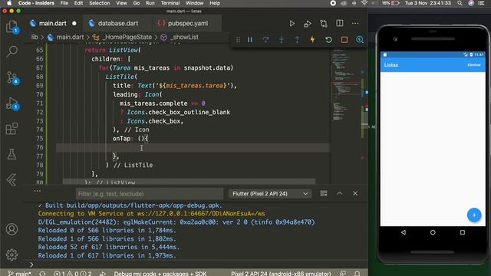Viewport: 491px width, 276px height.
Task: Tap Eliminar in emulator app bar
Action: (474, 64)
